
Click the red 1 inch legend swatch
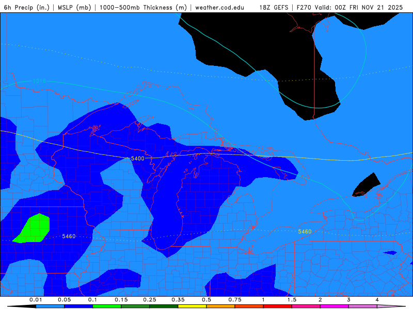pos(278,306)
